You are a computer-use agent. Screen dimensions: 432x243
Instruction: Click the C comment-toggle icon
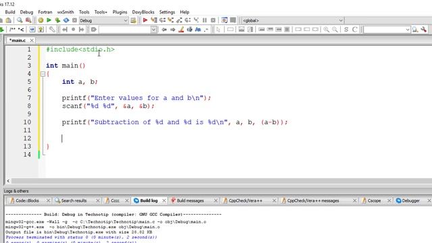[355, 30]
